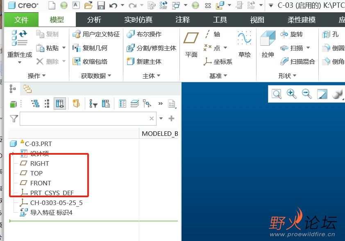Open the Undo history dropdown arrow

(123, 5)
